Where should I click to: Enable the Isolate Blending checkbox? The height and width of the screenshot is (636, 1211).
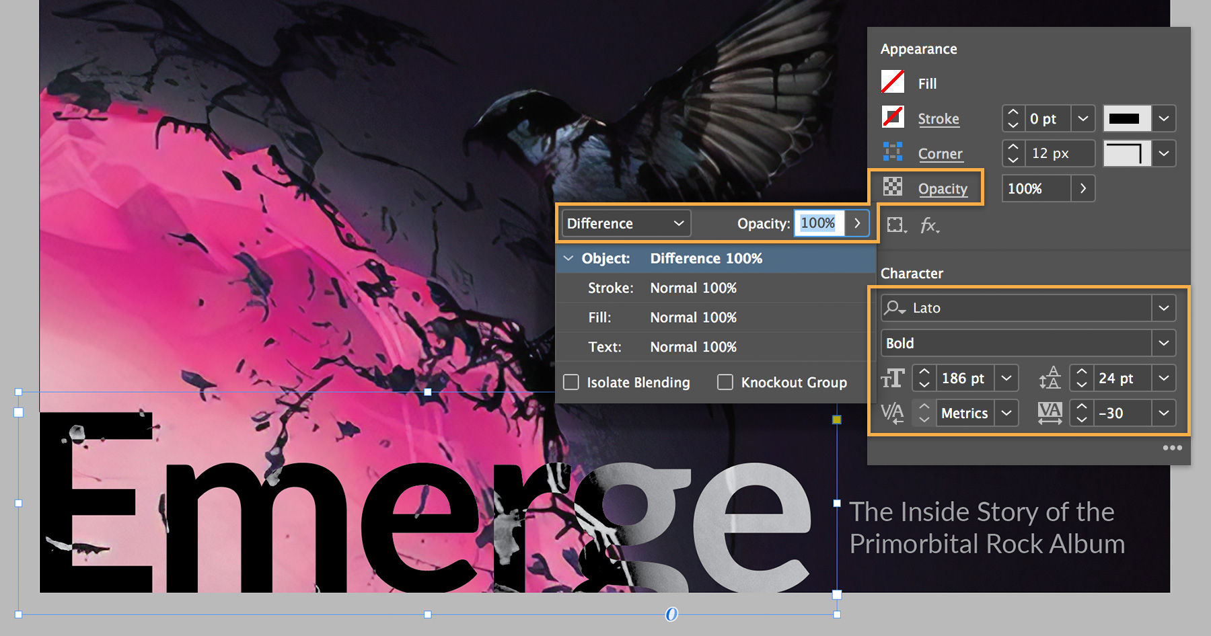571,382
